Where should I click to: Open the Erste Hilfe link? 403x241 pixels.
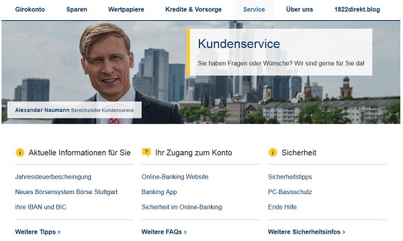(x=282, y=207)
